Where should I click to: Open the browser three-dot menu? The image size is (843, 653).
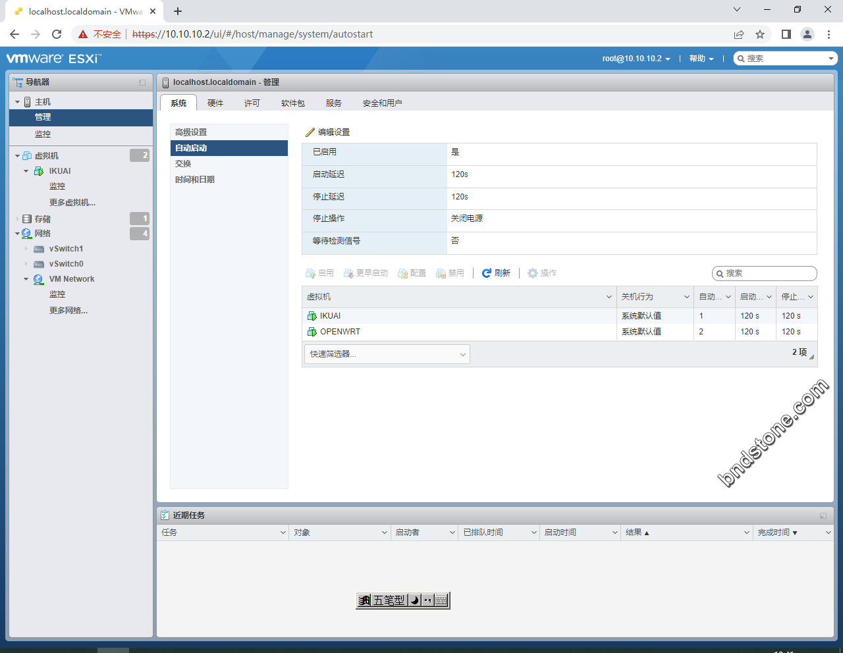[829, 34]
